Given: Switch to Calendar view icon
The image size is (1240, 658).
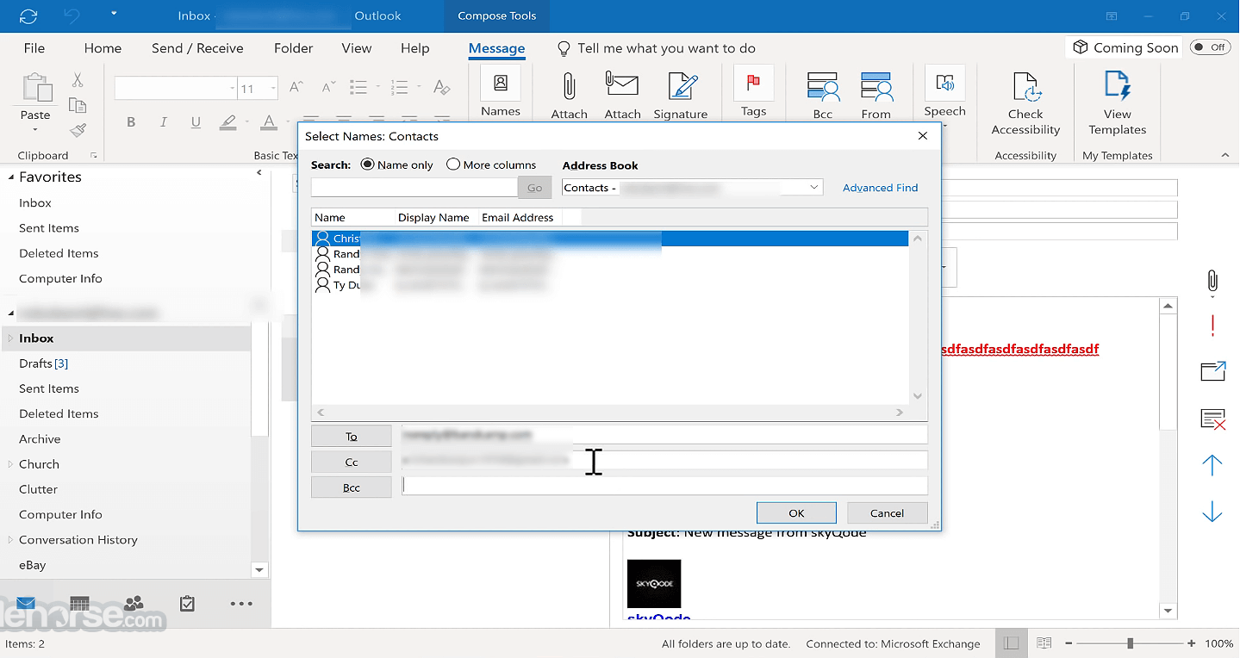Looking at the screenshot, I should (x=79, y=604).
